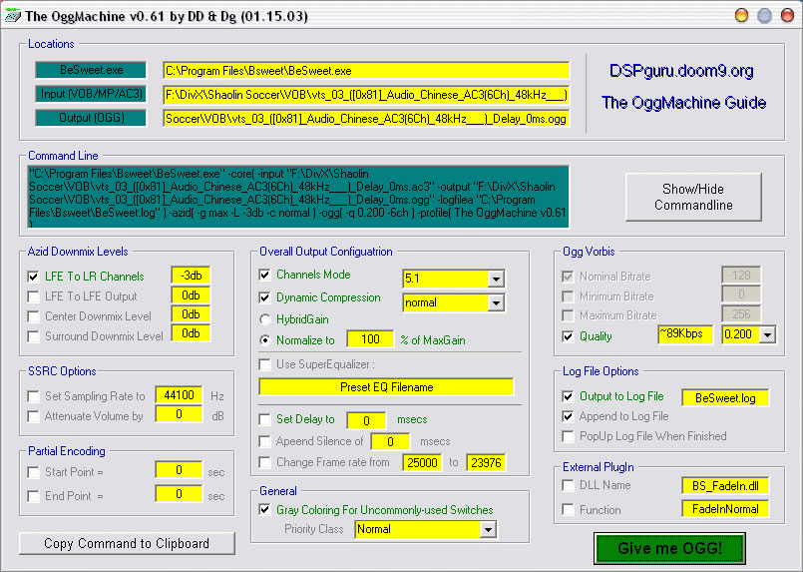
Task: Click the LFE To LR -3db field
Action: [x=191, y=276]
